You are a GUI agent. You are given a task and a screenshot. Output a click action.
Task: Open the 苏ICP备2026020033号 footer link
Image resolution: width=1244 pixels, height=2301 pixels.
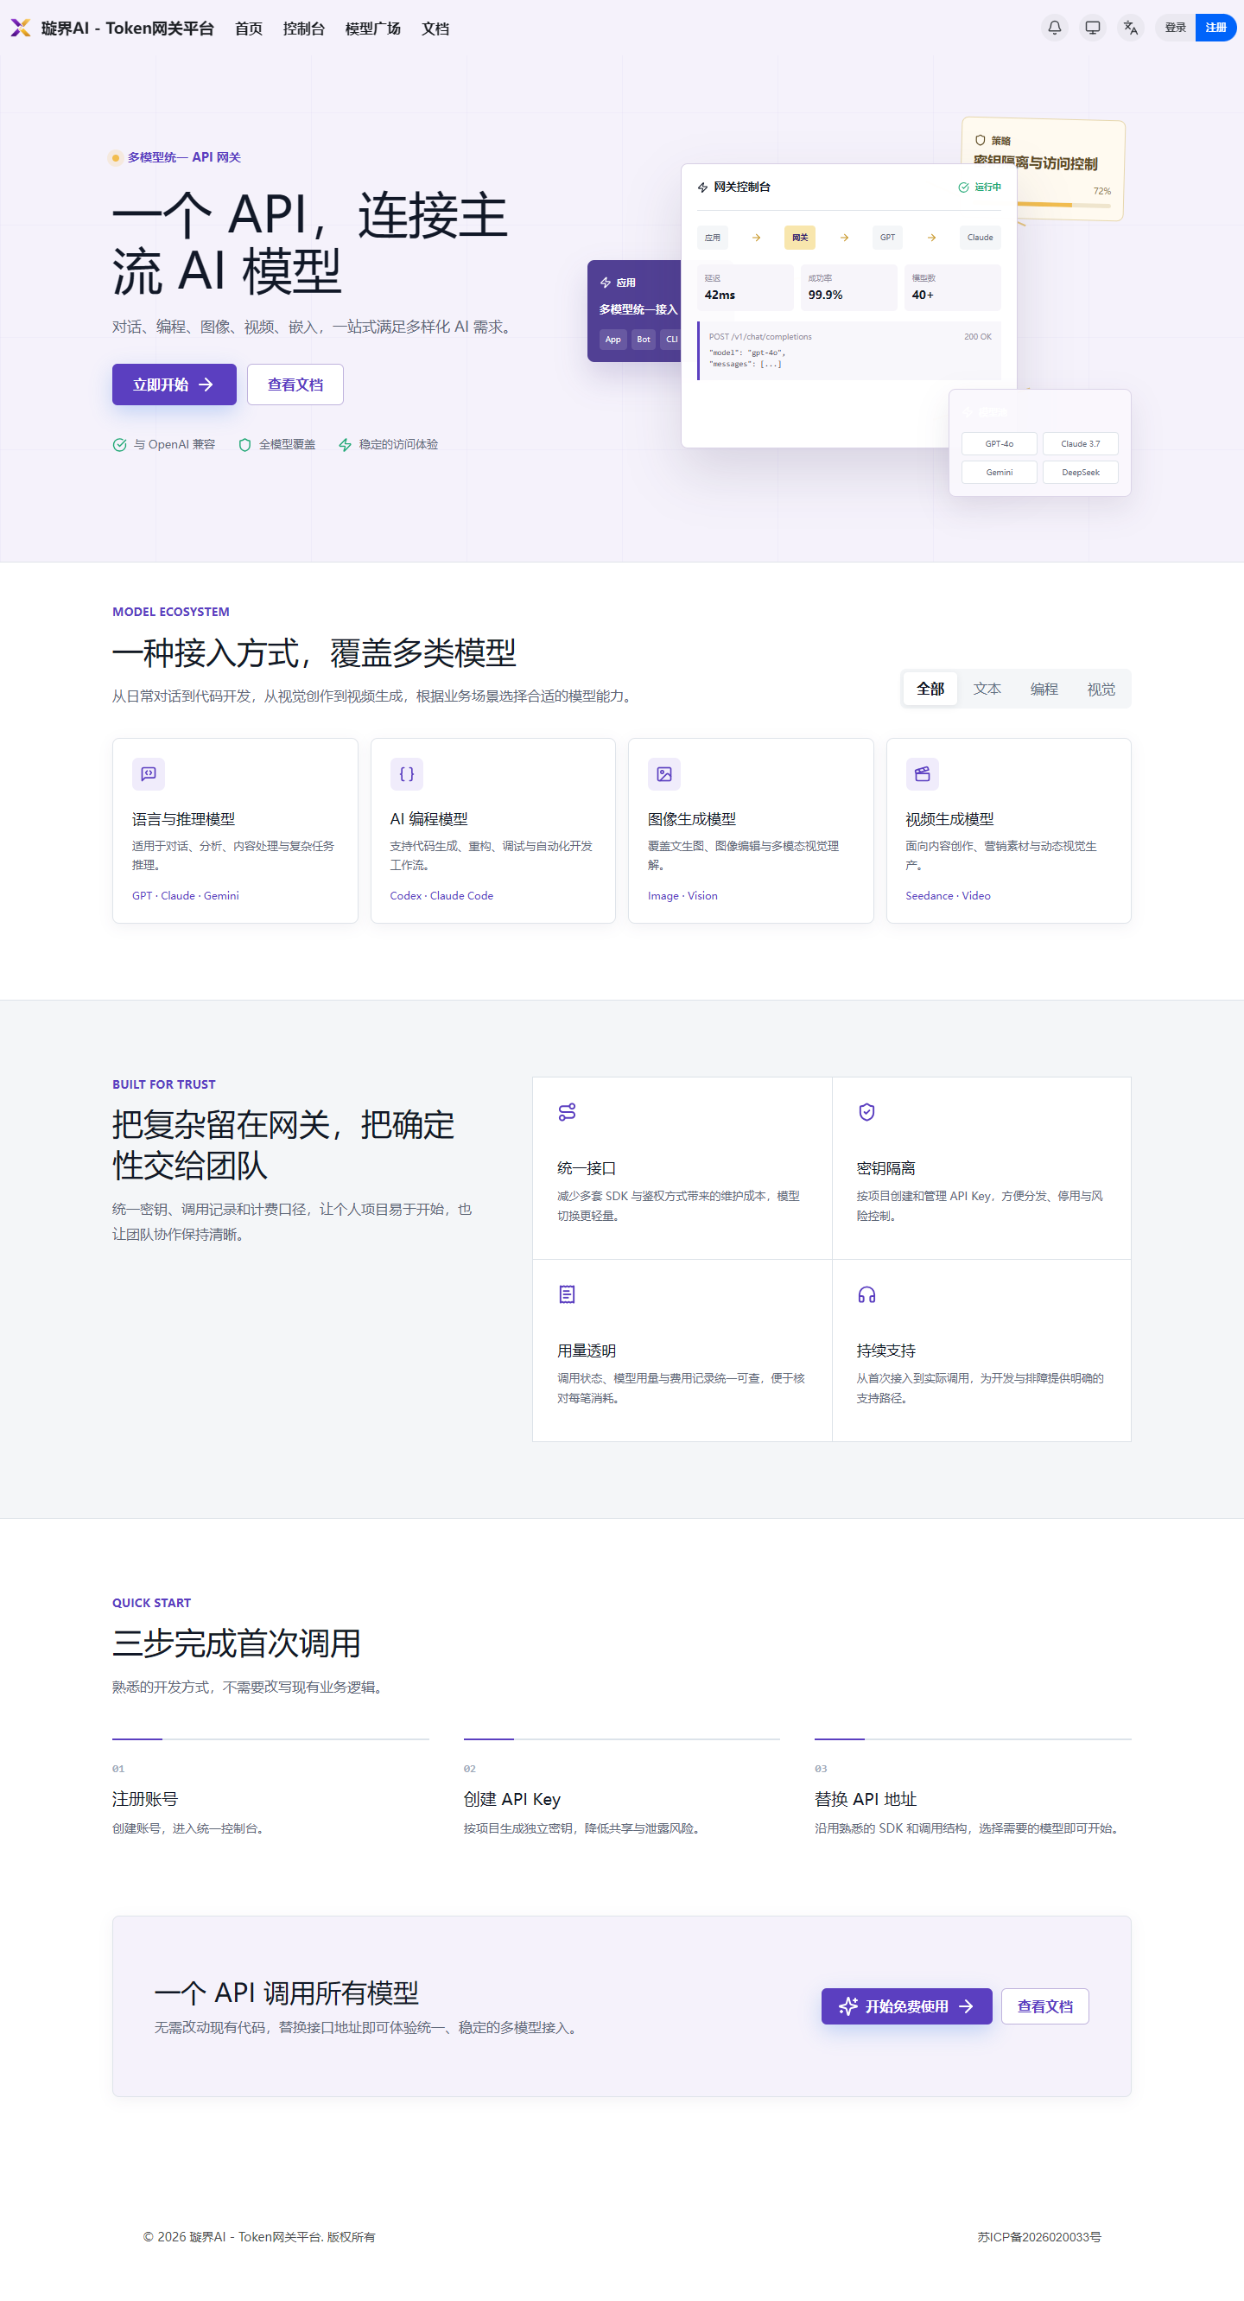tap(1038, 2237)
